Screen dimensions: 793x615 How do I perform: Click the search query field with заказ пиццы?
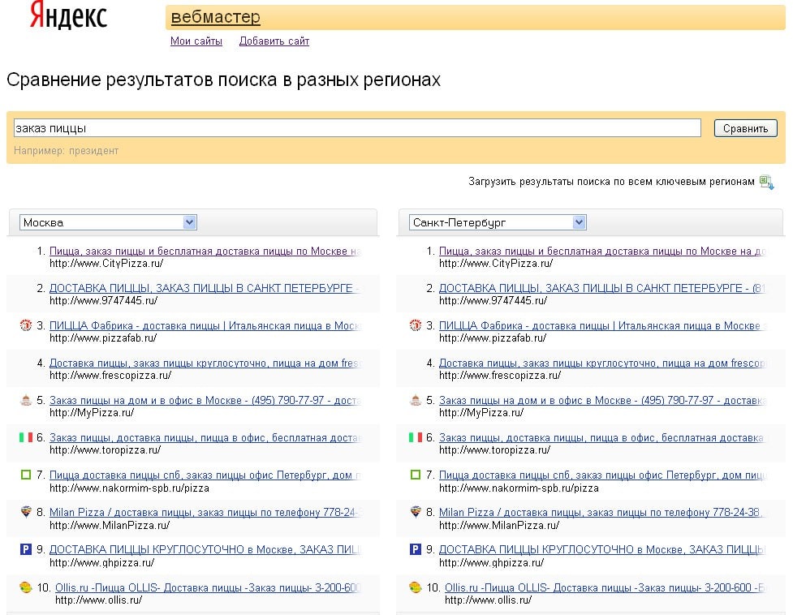[357, 128]
